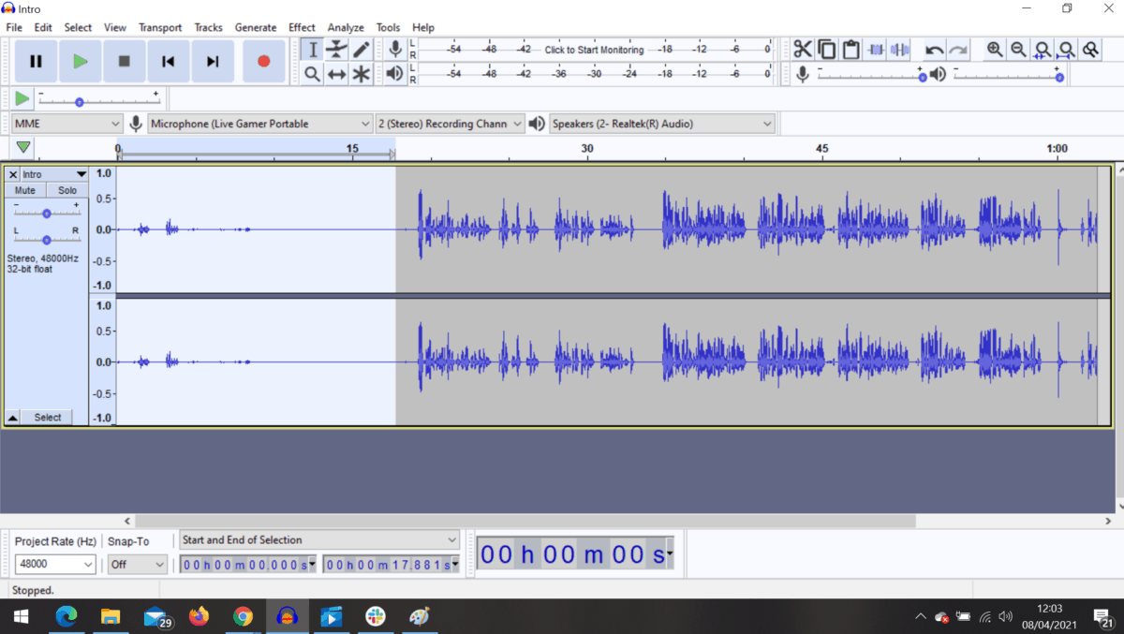1124x634 pixels.
Task: Open the Effect menu
Action: 302,27
